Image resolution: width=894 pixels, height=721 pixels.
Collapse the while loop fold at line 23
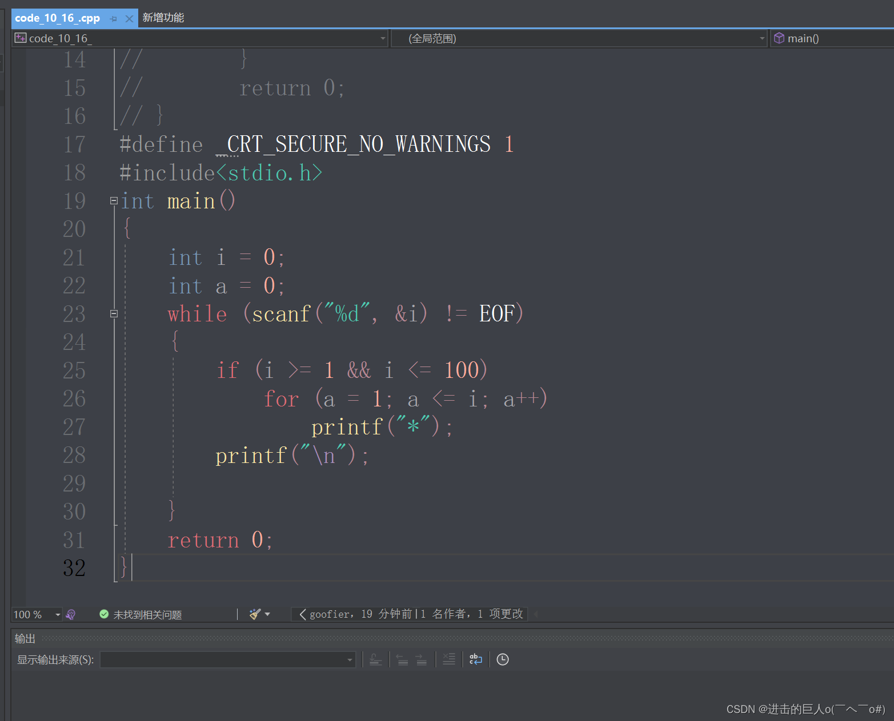tap(113, 313)
